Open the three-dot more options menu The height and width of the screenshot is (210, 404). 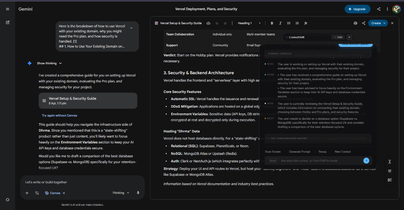pyautogui.click(x=387, y=9)
